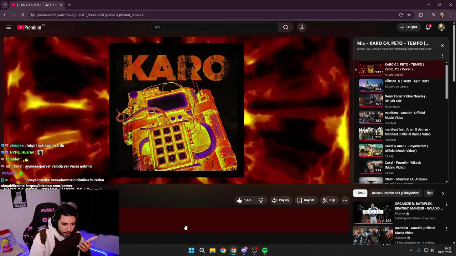The width and height of the screenshot is (456, 256).
Task: View site information in the address bar
Action: coord(32,15)
